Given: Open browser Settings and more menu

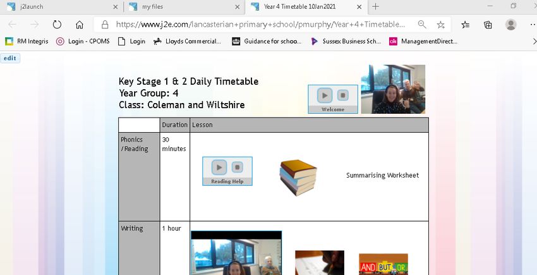Looking at the screenshot, I should (x=533, y=25).
